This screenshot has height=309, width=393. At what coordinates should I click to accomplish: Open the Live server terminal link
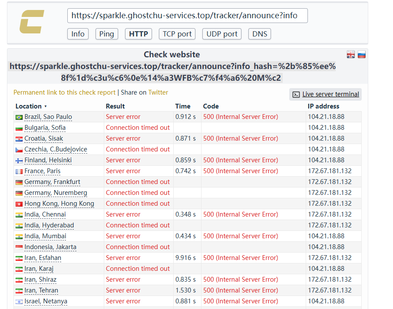coord(330,94)
